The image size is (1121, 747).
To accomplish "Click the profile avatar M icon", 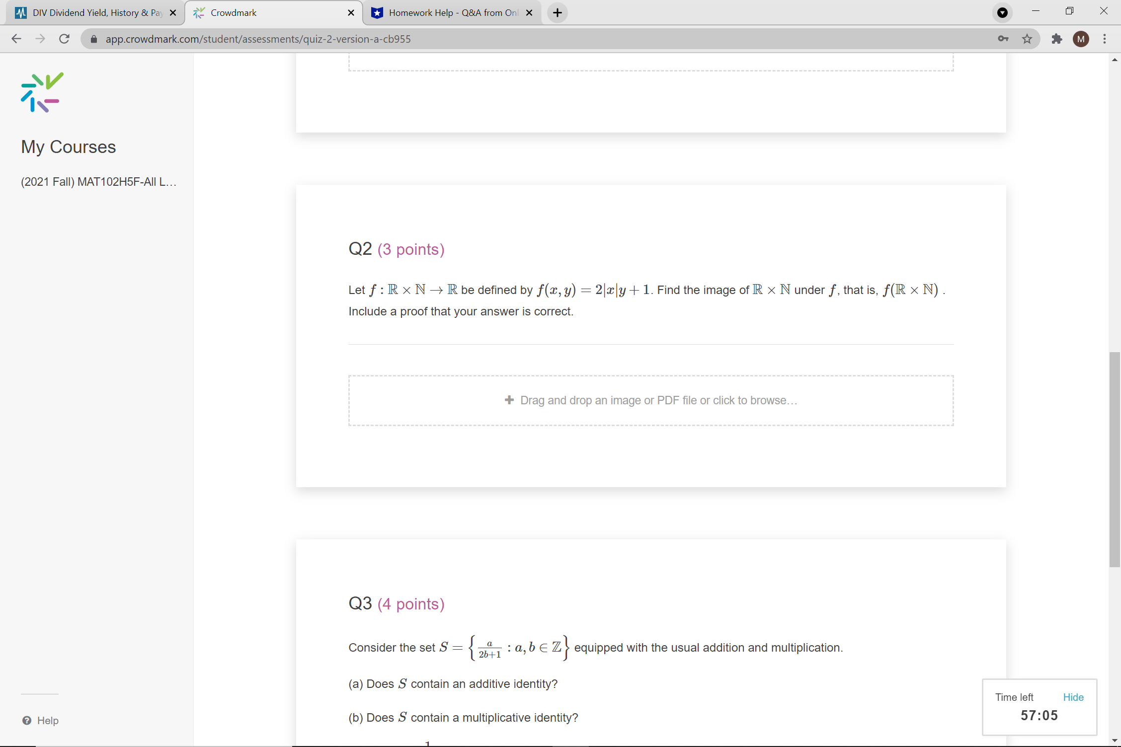I will [x=1080, y=39].
